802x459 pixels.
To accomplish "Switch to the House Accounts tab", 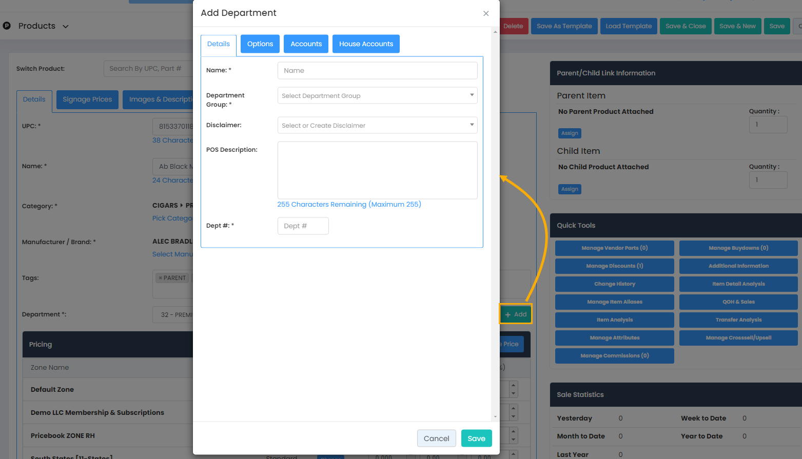I will [366, 44].
